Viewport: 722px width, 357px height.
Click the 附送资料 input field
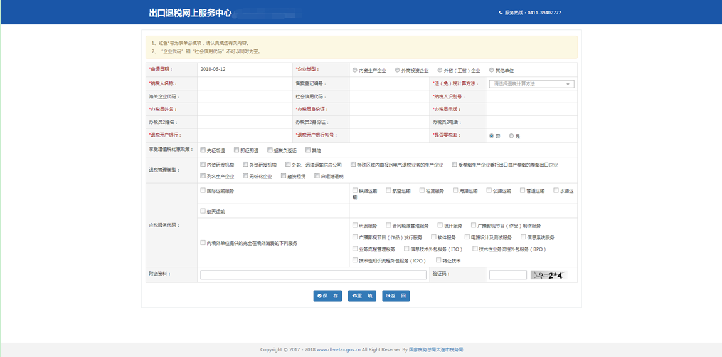coord(313,275)
